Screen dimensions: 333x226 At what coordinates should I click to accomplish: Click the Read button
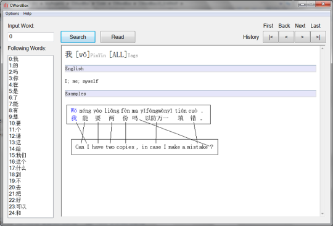pyautogui.click(x=118, y=37)
